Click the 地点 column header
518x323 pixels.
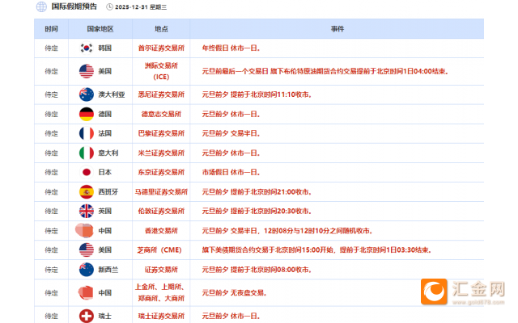(161, 29)
